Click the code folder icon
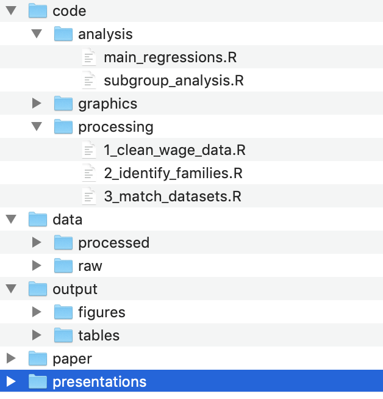 [x=38, y=11]
